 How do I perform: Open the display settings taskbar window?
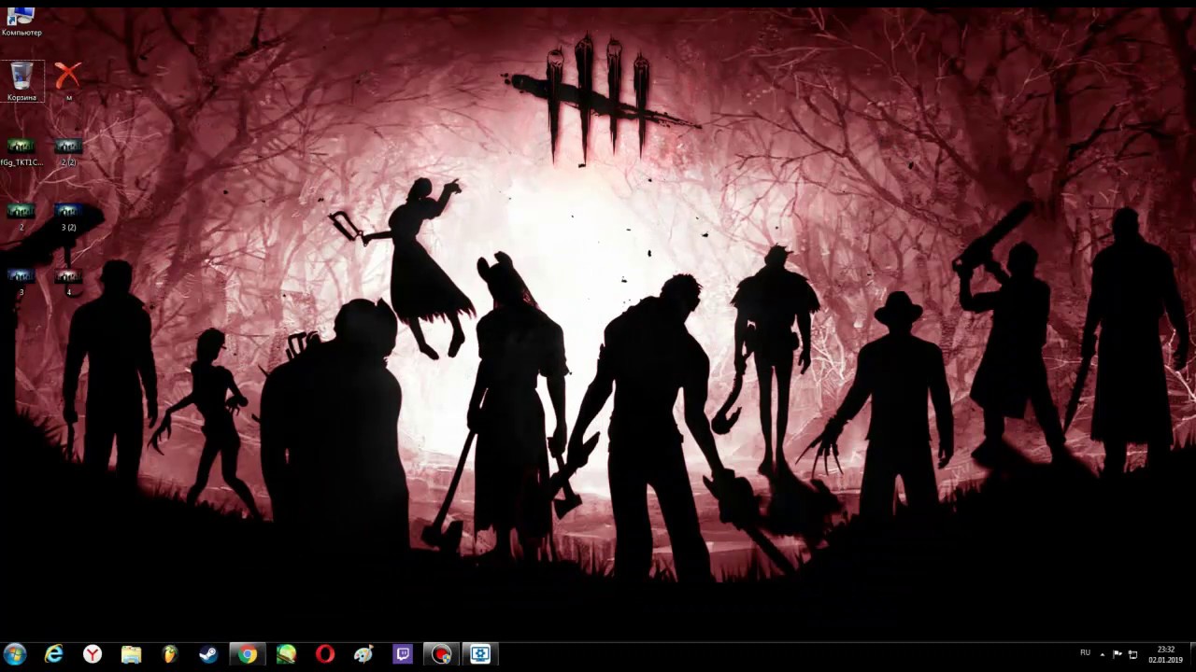tap(480, 654)
